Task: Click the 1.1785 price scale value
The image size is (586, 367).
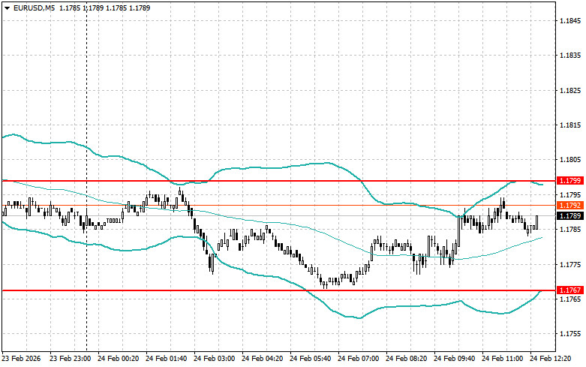Action: pos(570,230)
